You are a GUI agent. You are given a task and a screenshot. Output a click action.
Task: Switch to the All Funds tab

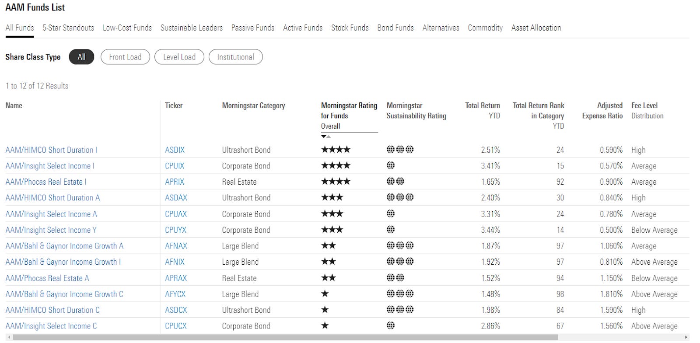point(20,28)
